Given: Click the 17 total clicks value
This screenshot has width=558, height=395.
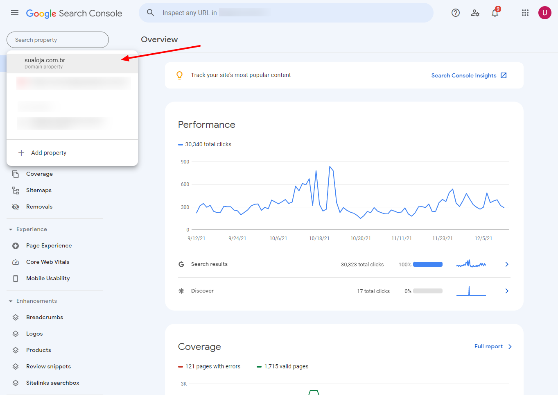Looking at the screenshot, I should (373, 291).
